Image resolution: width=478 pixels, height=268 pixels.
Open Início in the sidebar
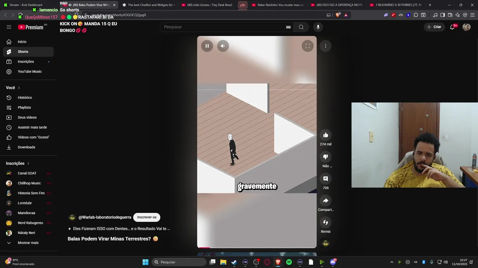28,42
